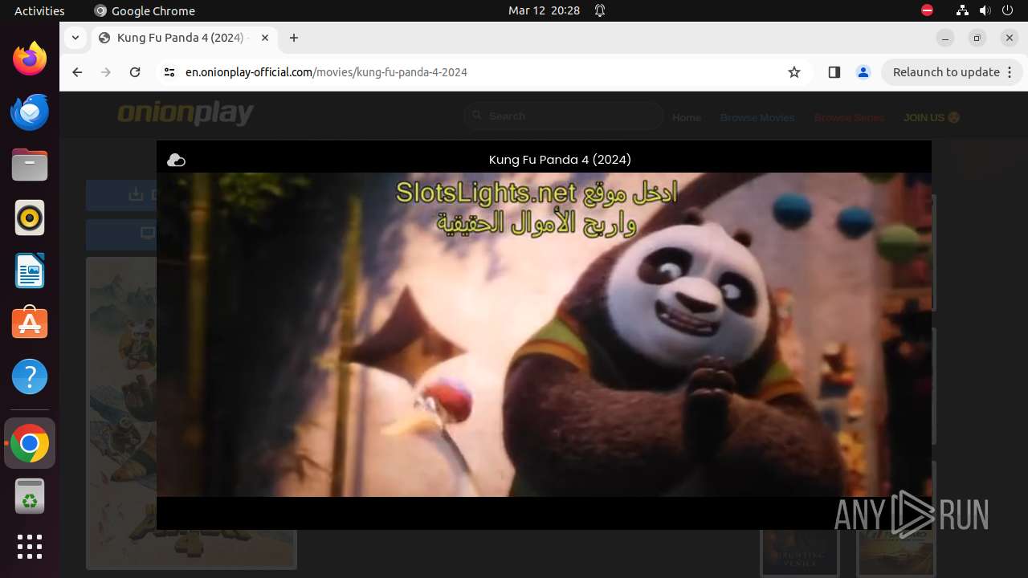View site information icon in address bar
This screenshot has width=1028, height=578.
(x=169, y=72)
